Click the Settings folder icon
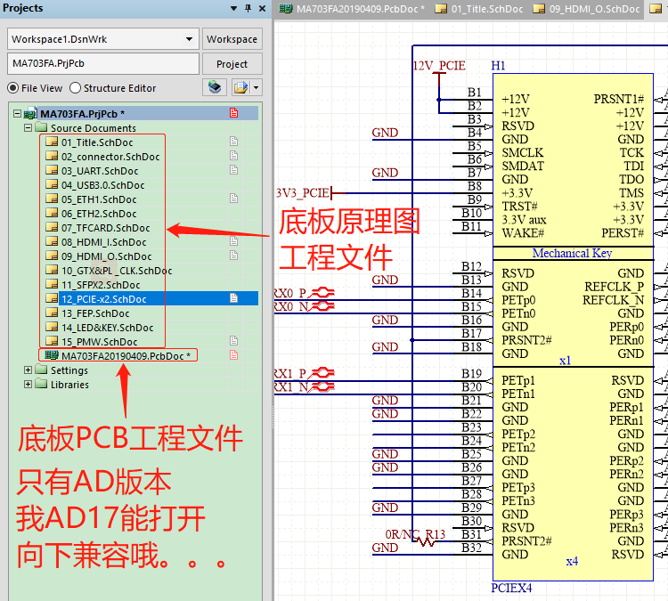The height and width of the screenshot is (601, 668). [x=41, y=370]
